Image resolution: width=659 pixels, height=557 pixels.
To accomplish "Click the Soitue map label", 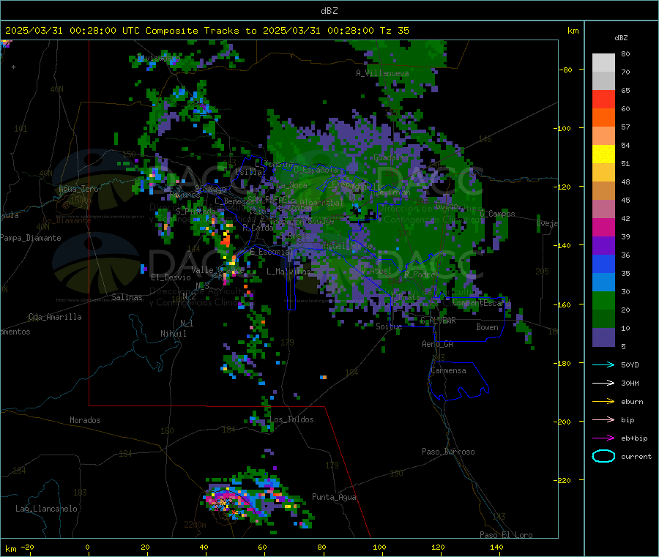I will pyautogui.click(x=389, y=326).
